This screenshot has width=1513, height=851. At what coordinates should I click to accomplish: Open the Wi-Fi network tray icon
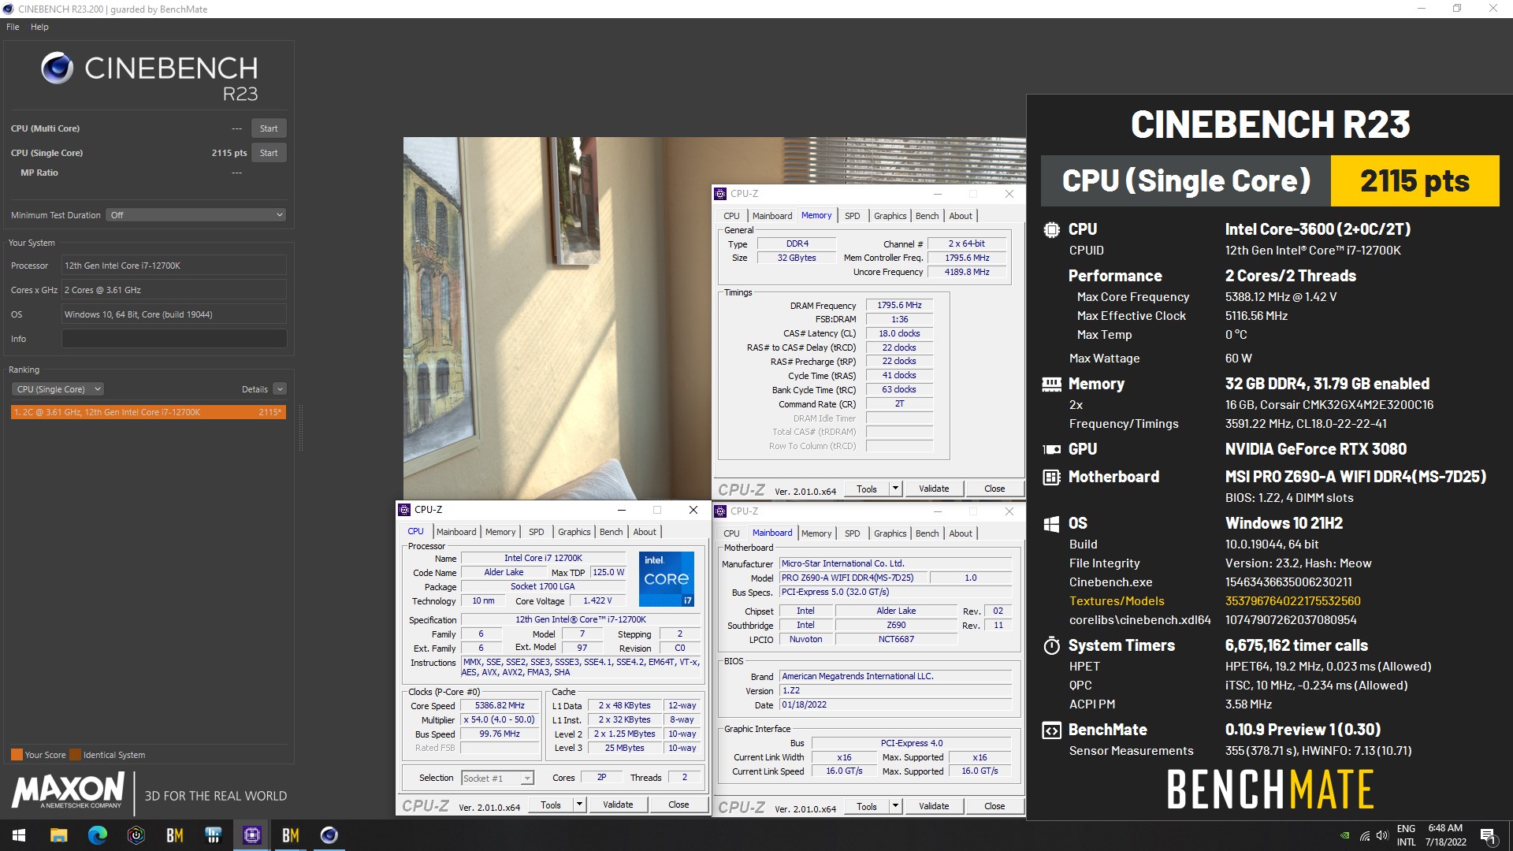point(1364,835)
